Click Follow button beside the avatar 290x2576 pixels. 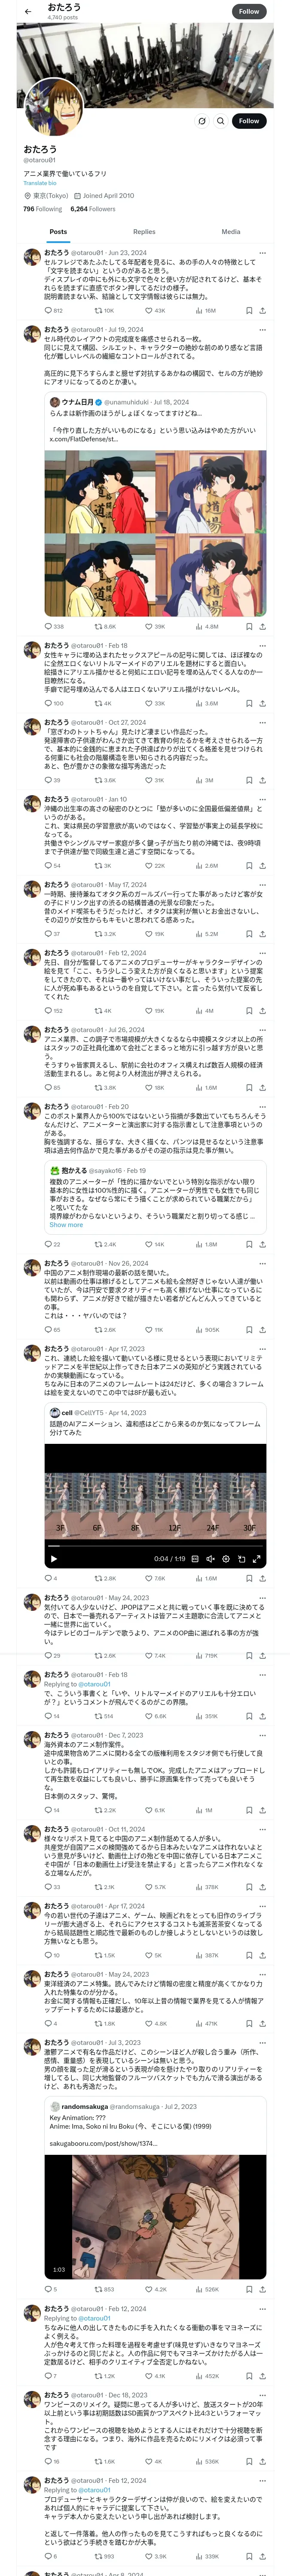click(248, 121)
